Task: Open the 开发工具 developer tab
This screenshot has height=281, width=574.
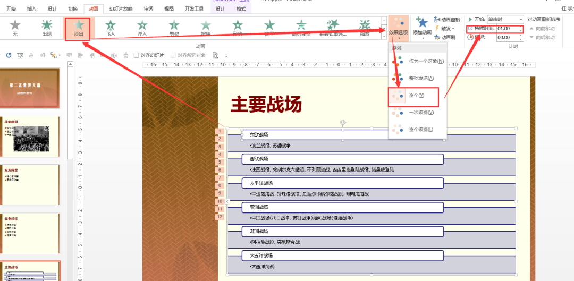Action: click(x=194, y=9)
